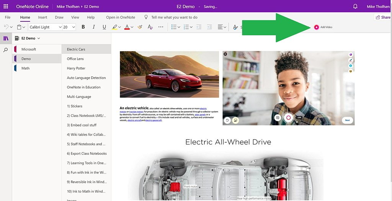
Task: Select the Microsoft section
Action: point(37,49)
